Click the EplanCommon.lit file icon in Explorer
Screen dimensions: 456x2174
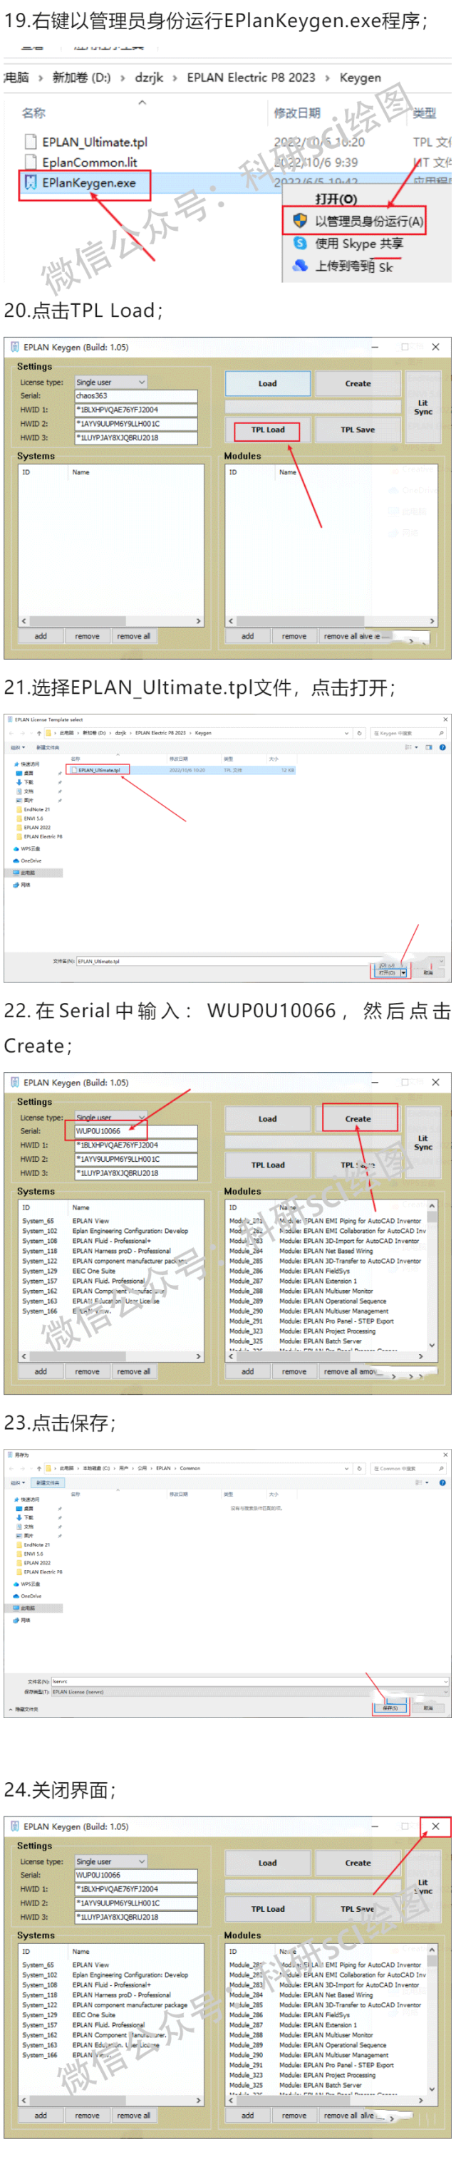click(31, 162)
